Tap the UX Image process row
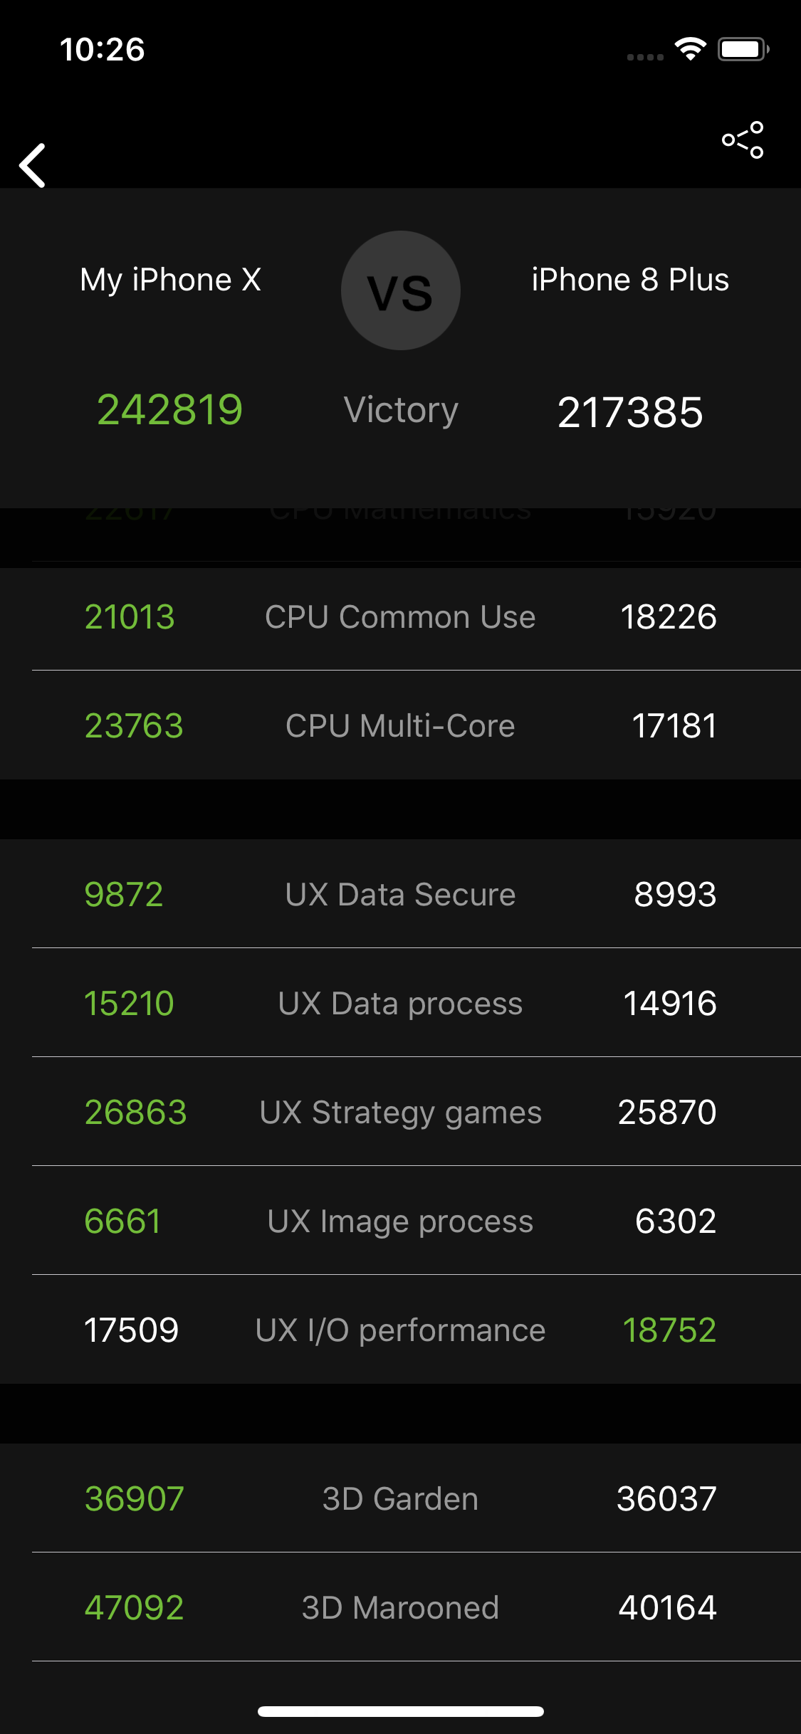 [401, 1221]
